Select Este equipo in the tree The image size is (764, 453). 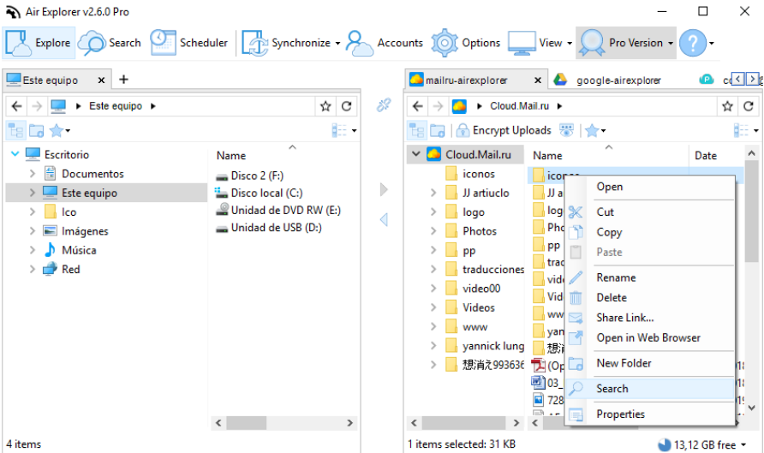(x=89, y=193)
